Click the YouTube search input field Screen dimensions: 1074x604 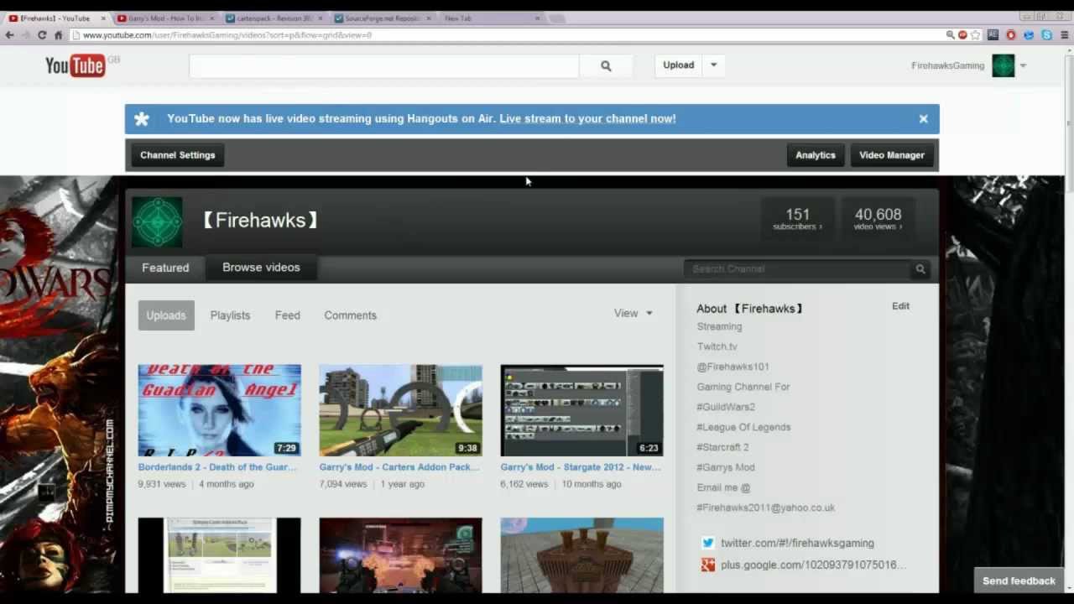click(x=384, y=65)
